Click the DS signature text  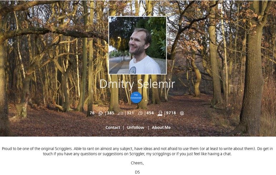coord(137,172)
